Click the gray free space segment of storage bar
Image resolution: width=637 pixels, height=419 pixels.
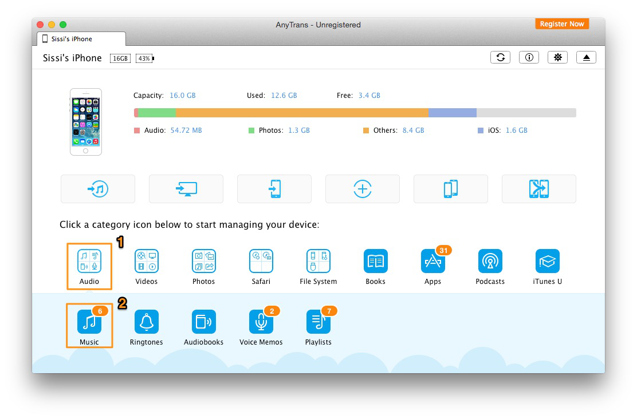pyautogui.click(x=526, y=112)
